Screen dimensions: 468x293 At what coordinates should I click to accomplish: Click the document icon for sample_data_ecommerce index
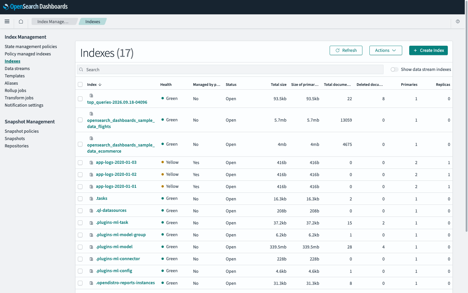[91, 138]
